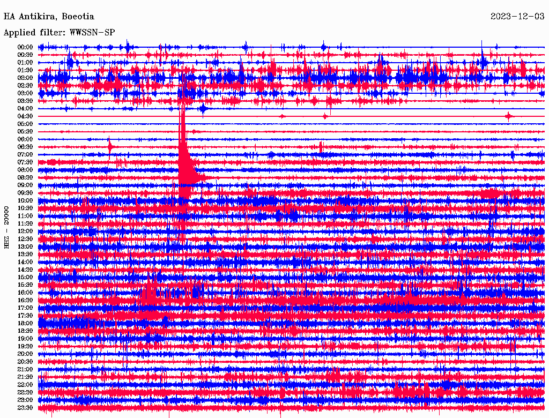Click the 10:30 time label
The width and height of the screenshot is (549, 418).
pyautogui.click(x=25, y=208)
